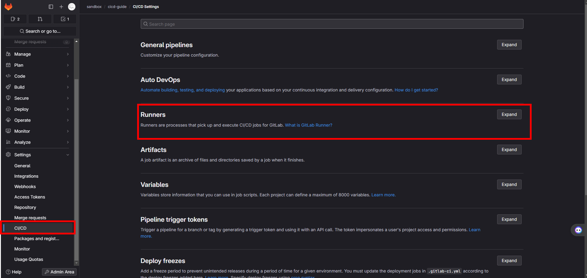Click the Runners section heading
The width and height of the screenshot is (587, 278).
[x=153, y=115]
